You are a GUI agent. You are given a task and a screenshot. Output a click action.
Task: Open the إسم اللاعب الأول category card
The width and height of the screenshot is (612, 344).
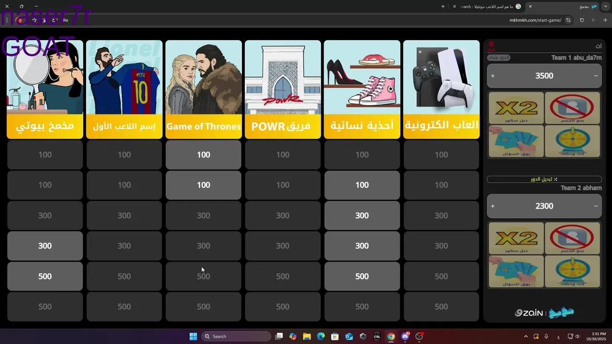pos(124,89)
